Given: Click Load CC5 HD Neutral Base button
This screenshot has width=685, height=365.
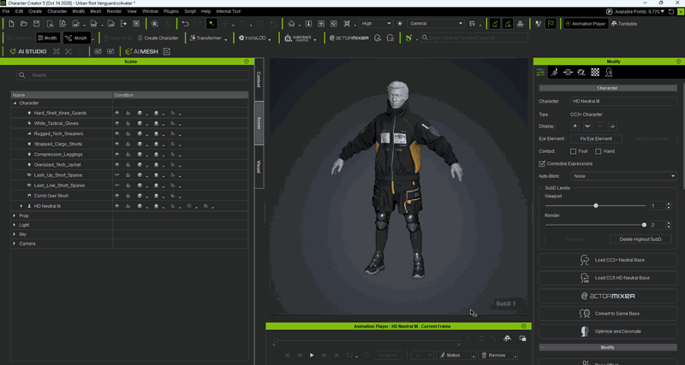Looking at the screenshot, I should (608, 278).
